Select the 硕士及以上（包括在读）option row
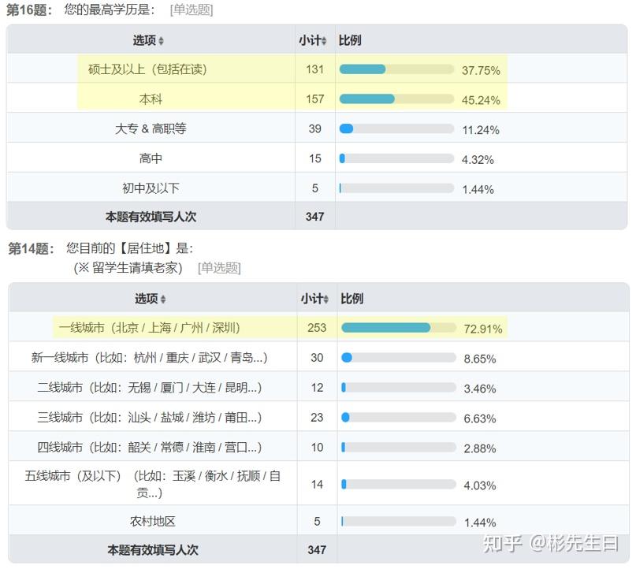 [x=147, y=69]
